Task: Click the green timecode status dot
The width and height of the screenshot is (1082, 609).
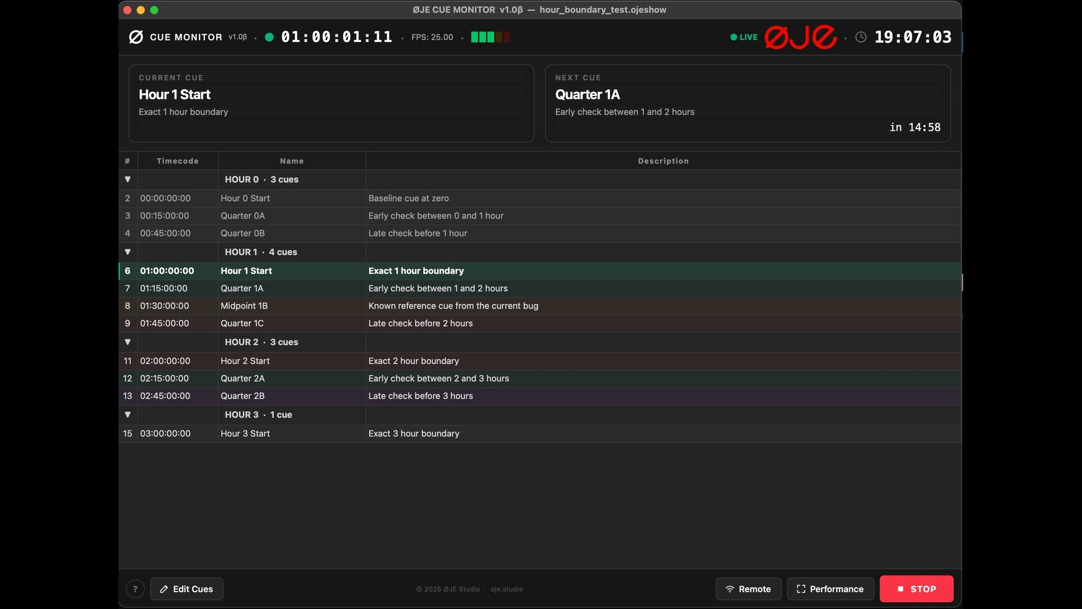Action: click(x=269, y=37)
